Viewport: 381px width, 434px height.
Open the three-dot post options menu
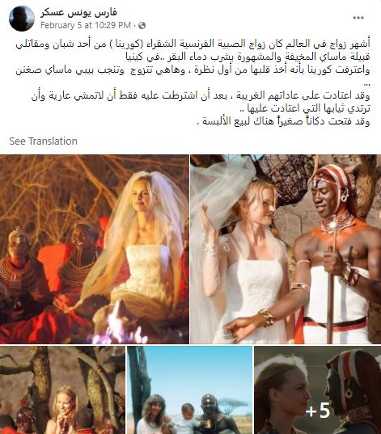pos(358,18)
